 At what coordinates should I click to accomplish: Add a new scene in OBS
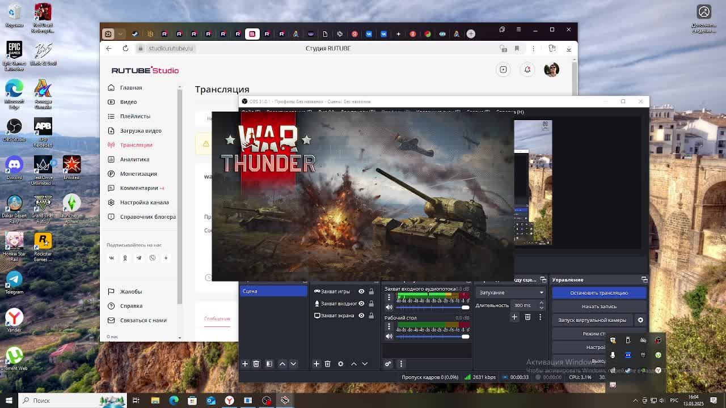pos(245,364)
